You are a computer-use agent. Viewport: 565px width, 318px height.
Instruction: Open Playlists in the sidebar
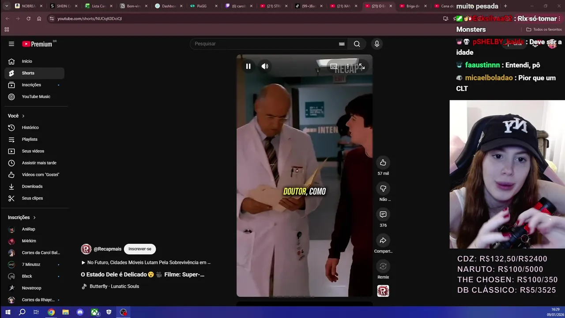(34, 139)
